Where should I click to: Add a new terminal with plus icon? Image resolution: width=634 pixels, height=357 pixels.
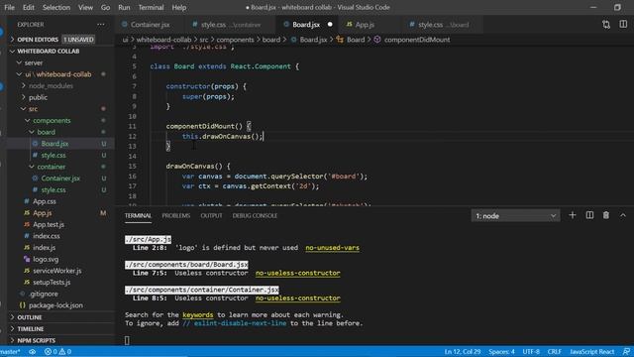click(573, 215)
